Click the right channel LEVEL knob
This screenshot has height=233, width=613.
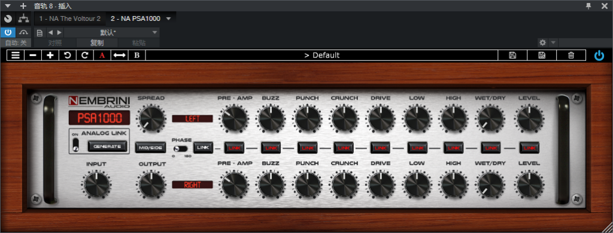coord(529,184)
